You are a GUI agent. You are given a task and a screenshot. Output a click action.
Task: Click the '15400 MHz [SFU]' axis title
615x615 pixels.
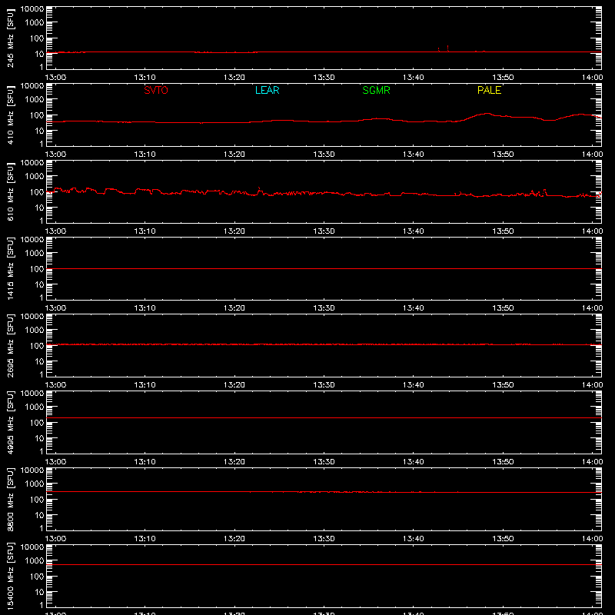11,576
